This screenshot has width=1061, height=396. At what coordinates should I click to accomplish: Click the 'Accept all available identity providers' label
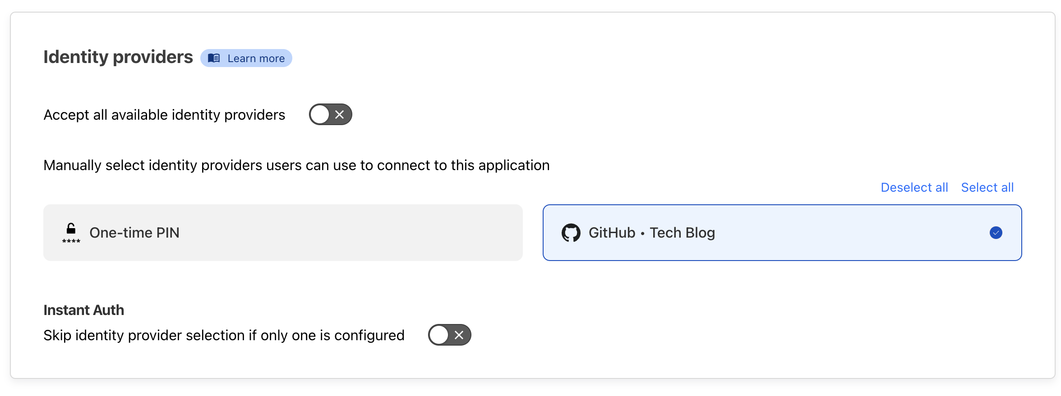[x=164, y=115]
